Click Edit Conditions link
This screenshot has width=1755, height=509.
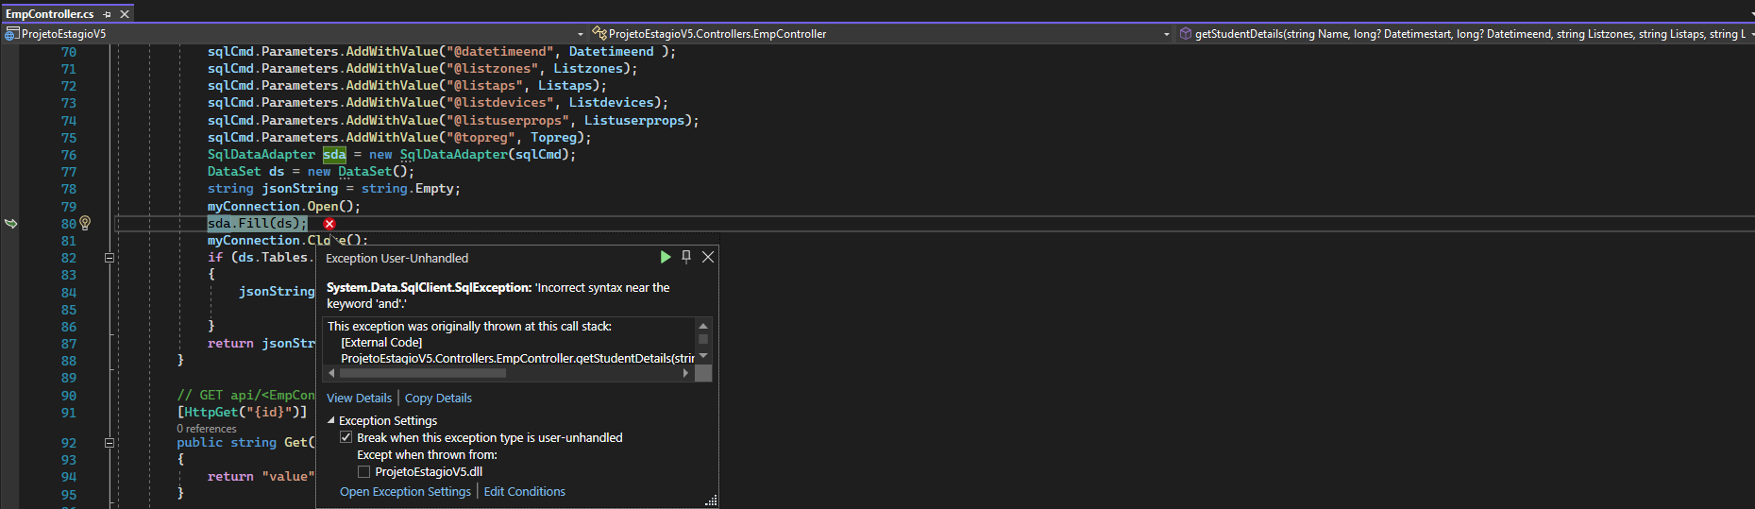[525, 492]
